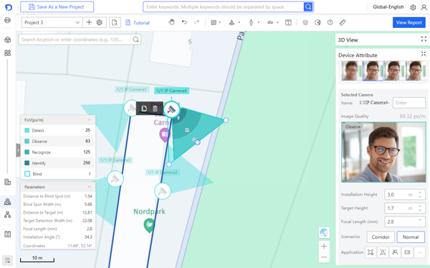The width and height of the screenshot is (430, 268).
Task: Click the second Application person icon
Action: [383, 252]
